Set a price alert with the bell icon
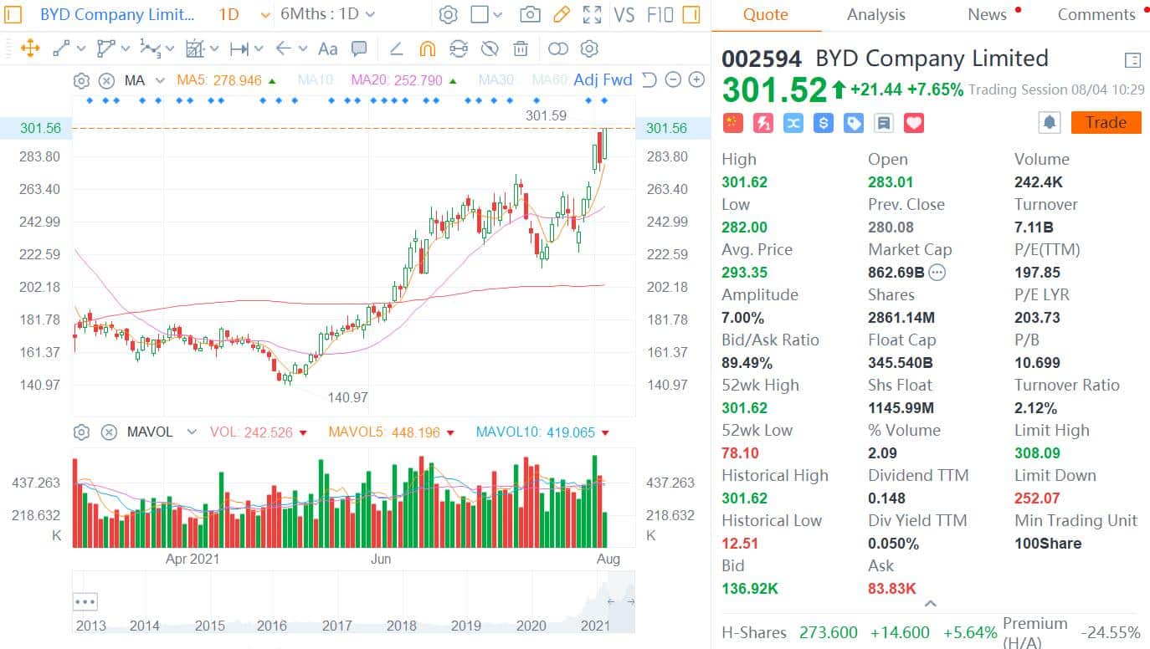This screenshot has height=649, width=1150. click(1049, 122)
